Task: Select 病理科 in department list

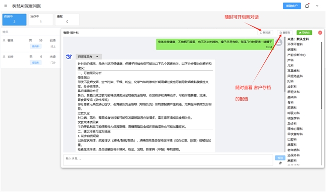Action: 292,50
